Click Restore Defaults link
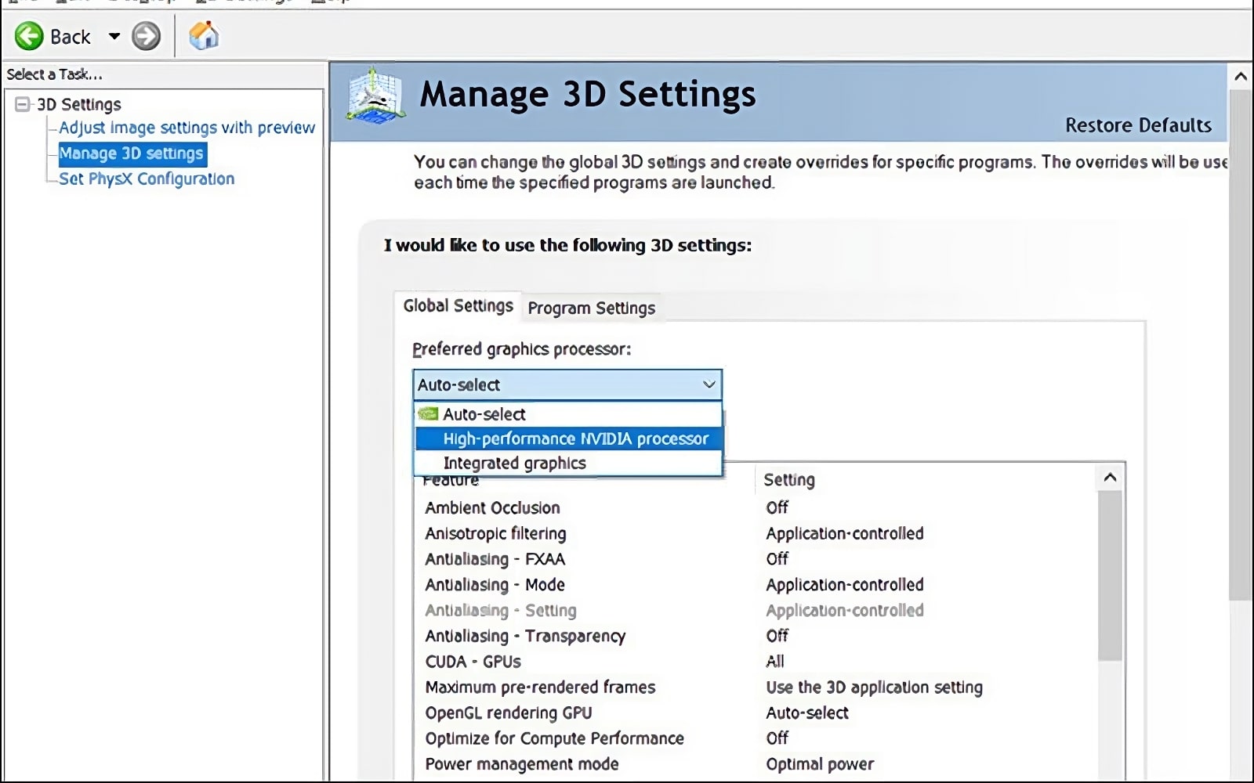 pyautogui.click(x=1137, y=125)
